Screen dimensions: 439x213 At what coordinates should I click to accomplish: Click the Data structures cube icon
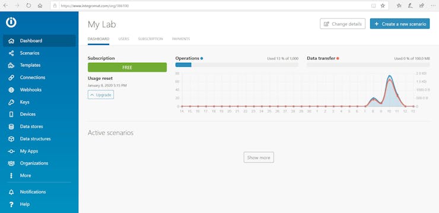tap(11, 138)
